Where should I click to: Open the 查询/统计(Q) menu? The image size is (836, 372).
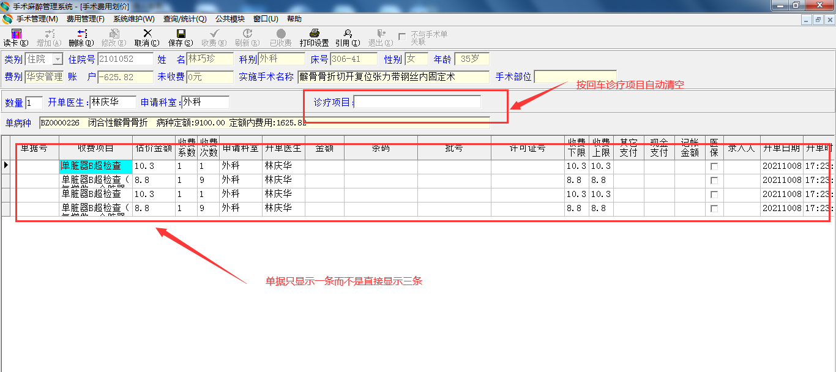[x=185, y=19]
